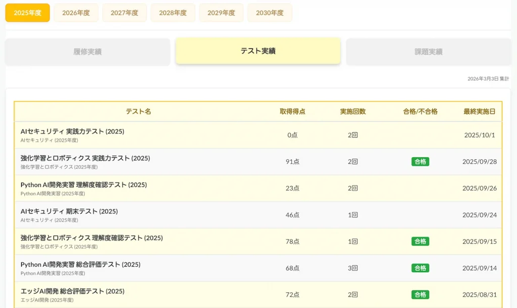Viewport: 517px width, 308px height.
Task: Open the テスト実績 tab
Action: (258, 51)
